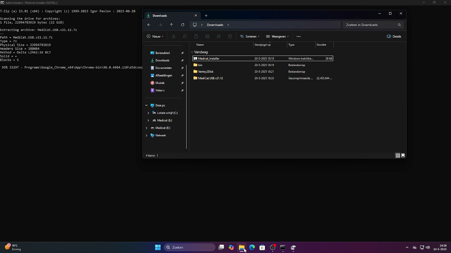Refresh the Downloads folder view
Viewport: 451px width, 253px height.
(183, 25)
